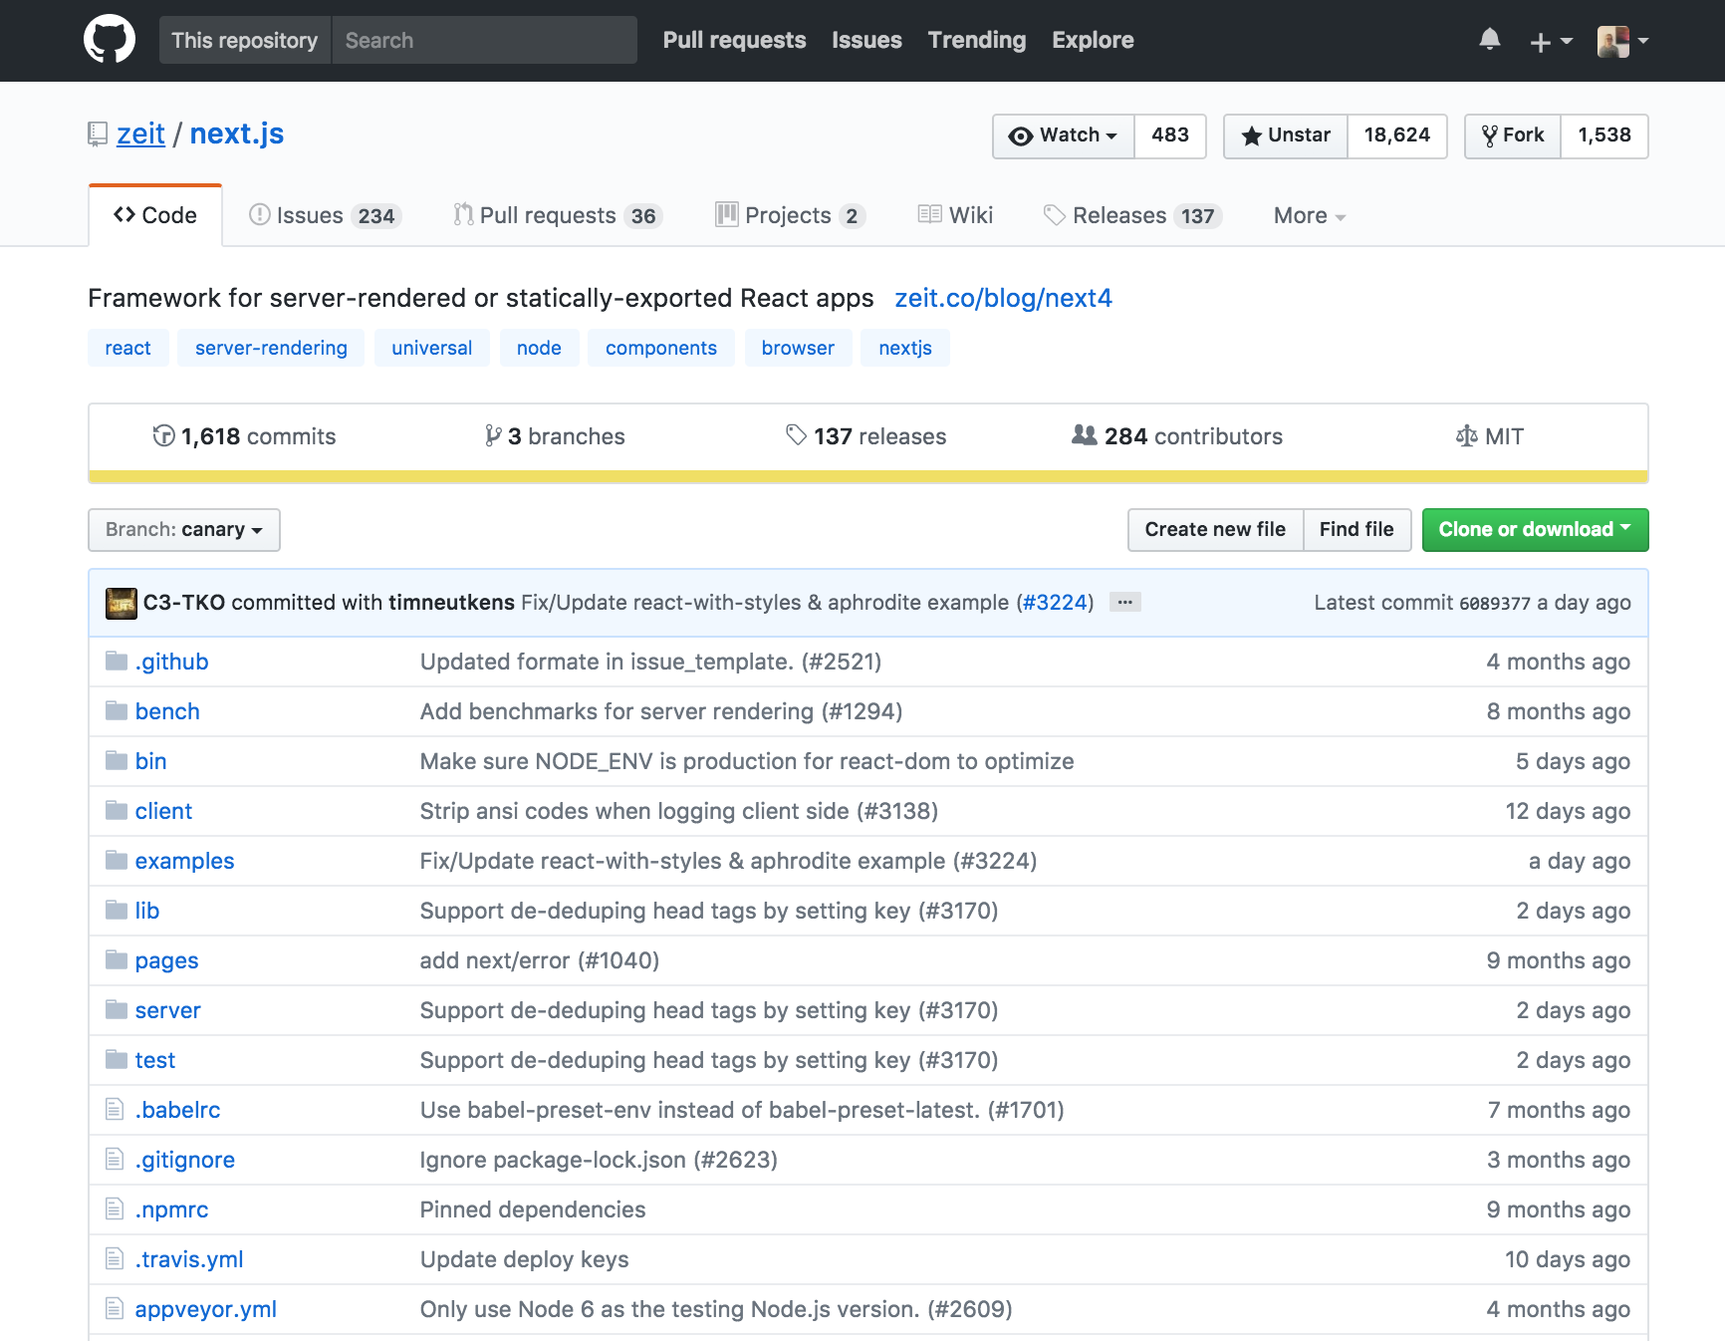Viewport: 1725px width, 1341px height.
Task: Unstar the next.js repository
Action: [1286, 135]
